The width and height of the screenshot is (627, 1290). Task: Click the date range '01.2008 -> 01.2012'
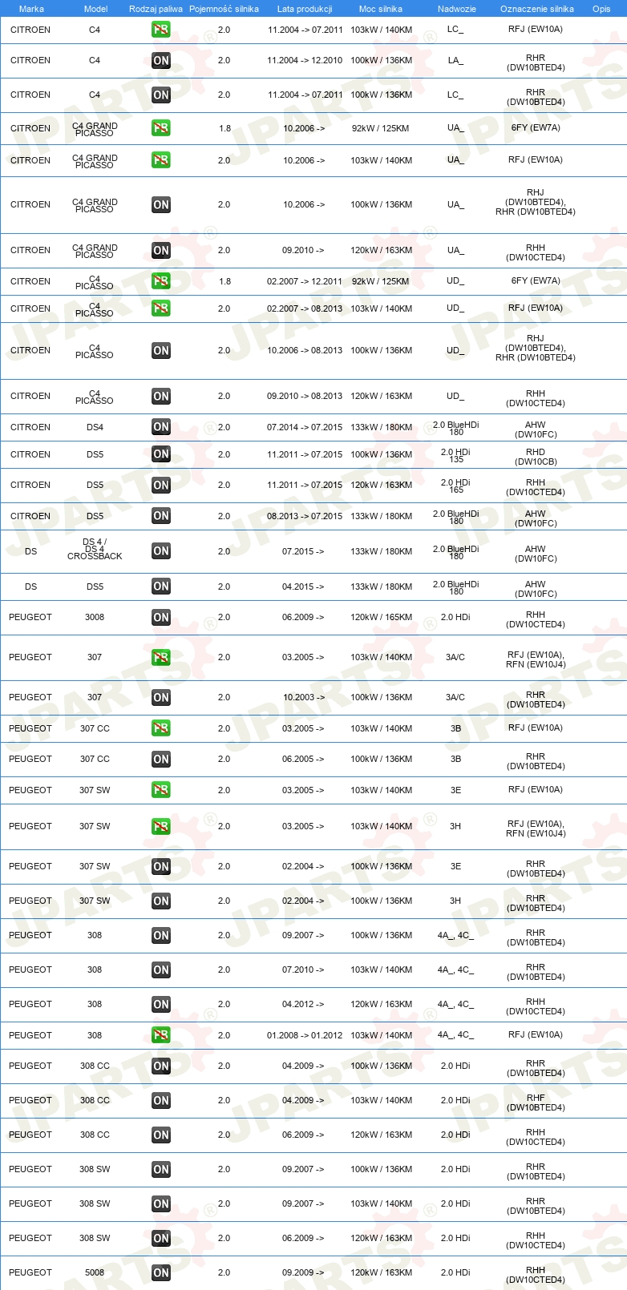[x=305, y=1035]
